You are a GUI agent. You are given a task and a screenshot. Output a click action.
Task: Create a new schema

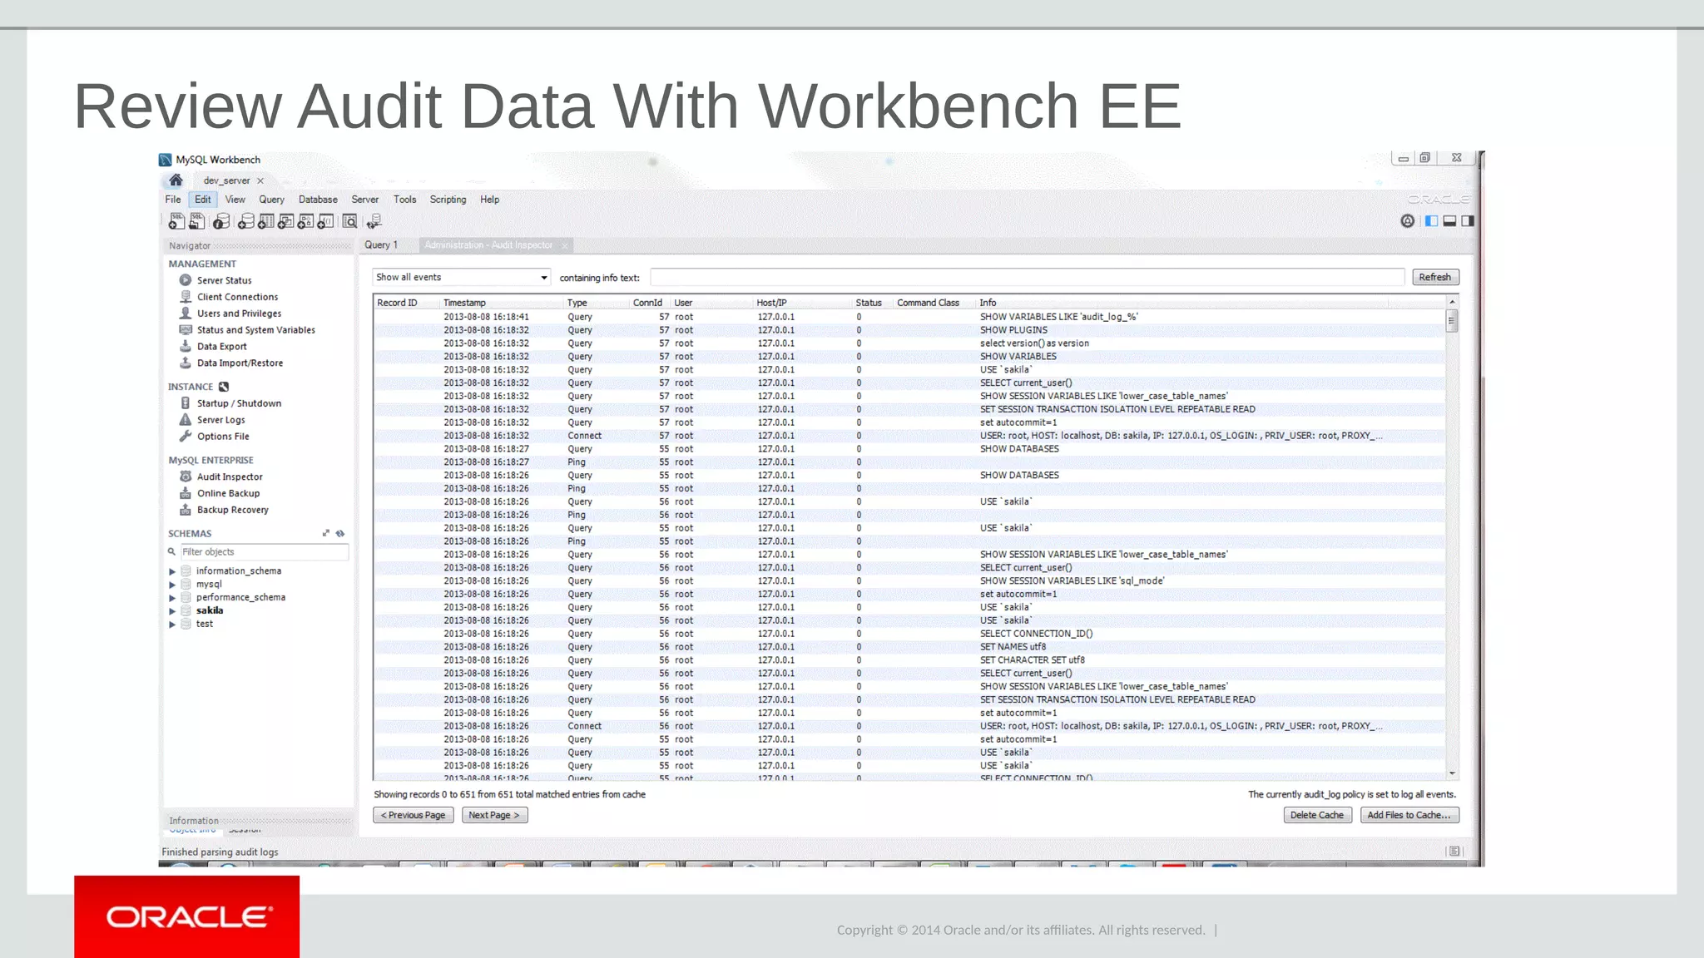coord(245,221)
